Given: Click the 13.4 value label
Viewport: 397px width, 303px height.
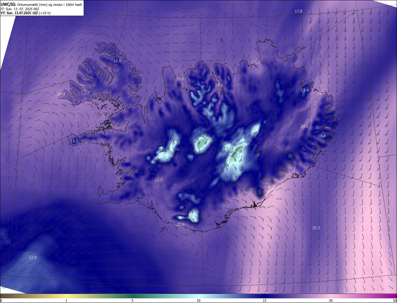Looking at the screenshot, I should (305, 90).
